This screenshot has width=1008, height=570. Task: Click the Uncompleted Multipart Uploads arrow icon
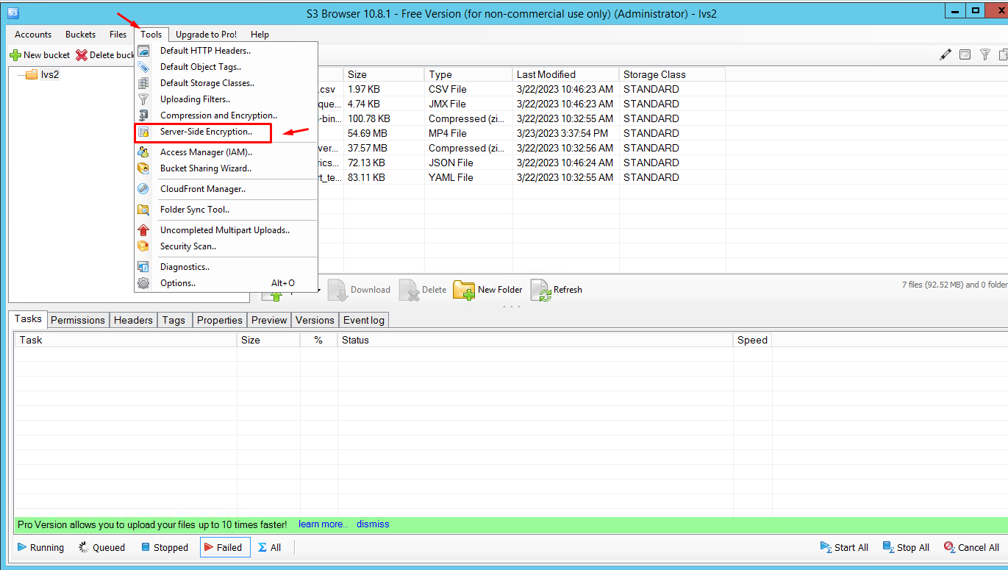point(143,230)
